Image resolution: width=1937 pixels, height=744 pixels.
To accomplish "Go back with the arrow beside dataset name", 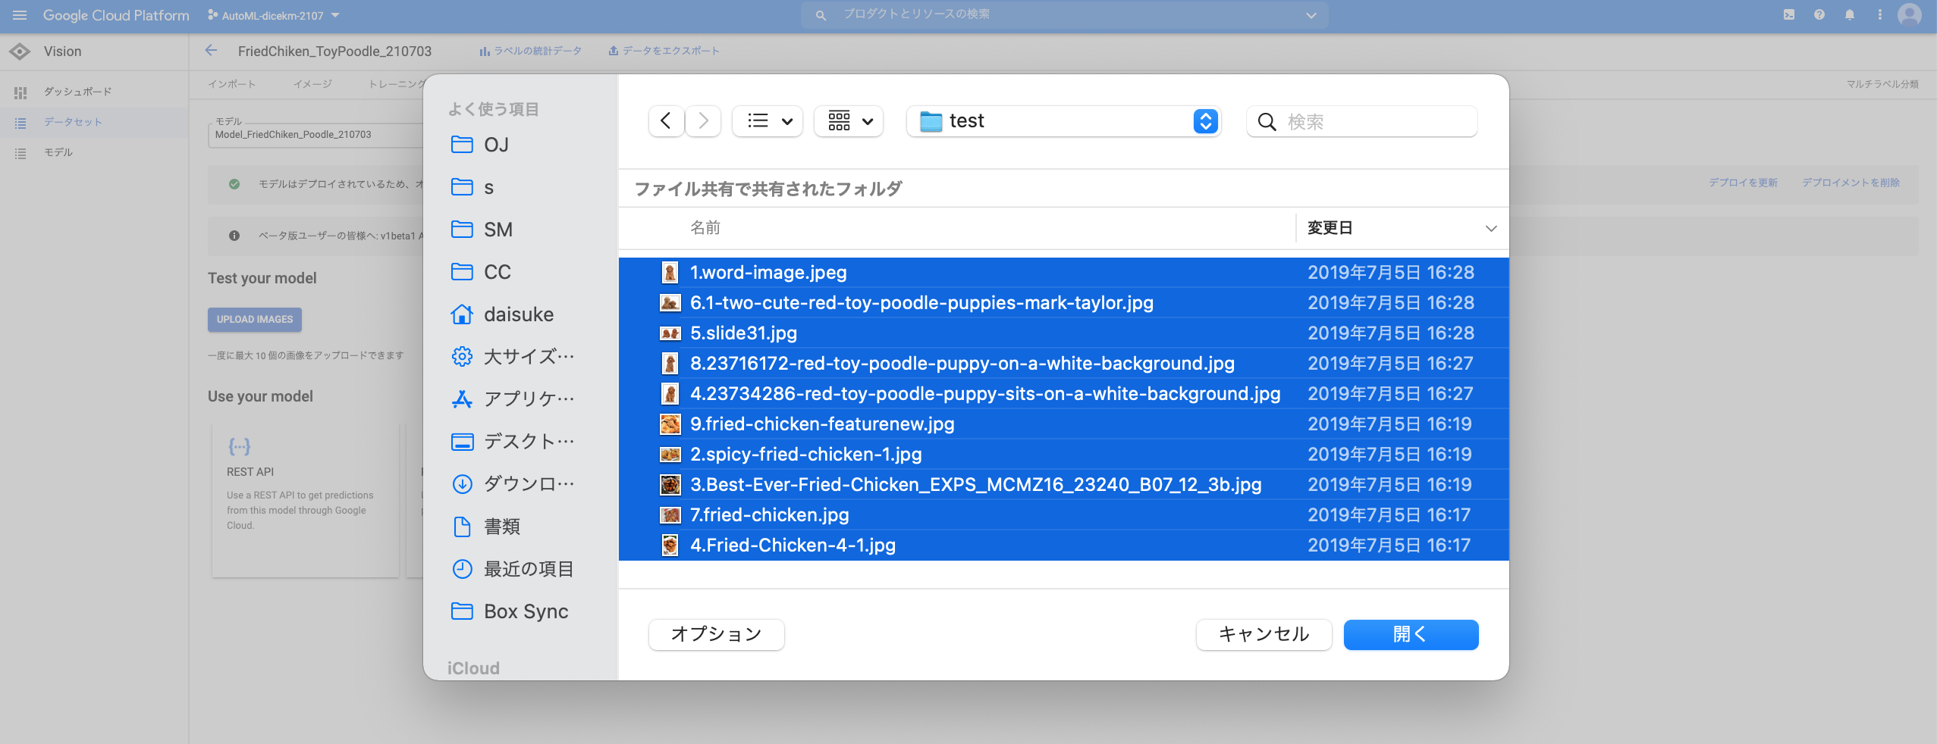I will [x=211, y=51].
